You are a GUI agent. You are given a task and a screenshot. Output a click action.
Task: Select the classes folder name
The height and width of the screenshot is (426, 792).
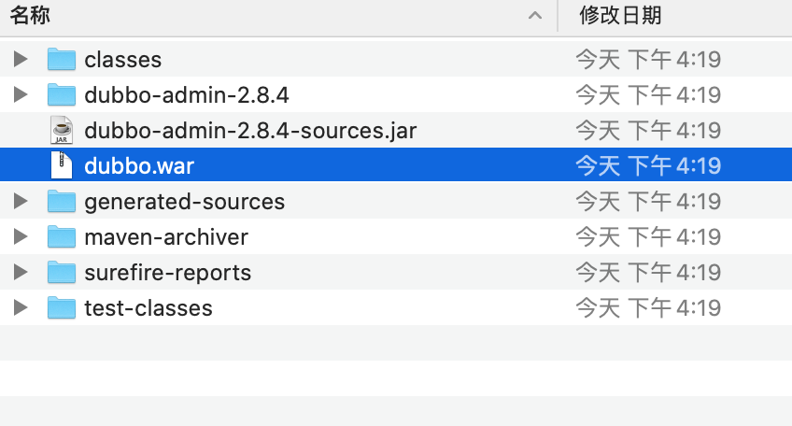tap(122, 60)
